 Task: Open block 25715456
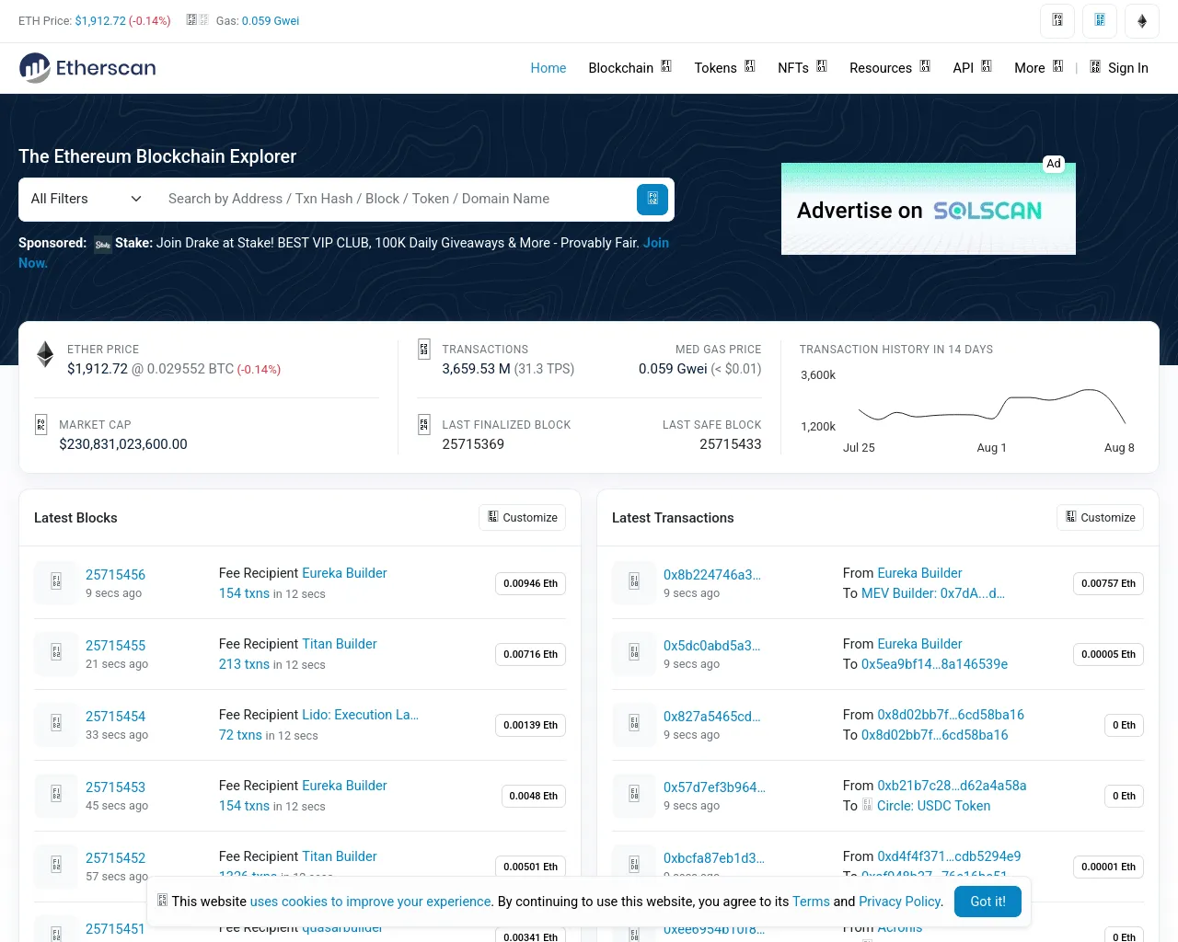(x=115, y=574)
